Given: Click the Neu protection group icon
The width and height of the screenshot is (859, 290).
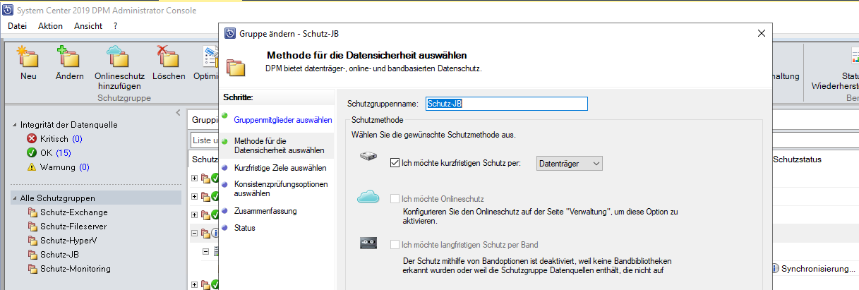Looking at the screenshot, I should [28, 56].
